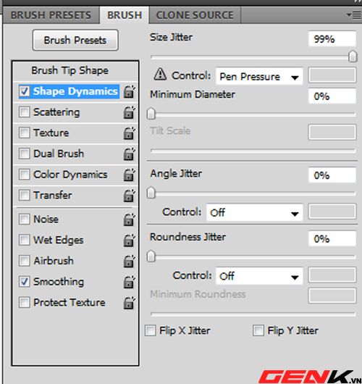362x384 pixels.
Task: Click the Size Jitter slider handle
Action: [353, 57]
